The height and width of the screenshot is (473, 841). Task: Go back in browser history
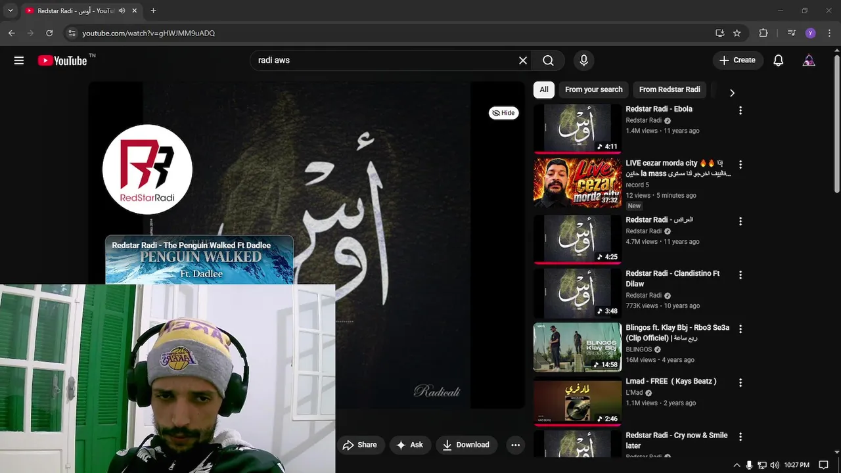click(x=11, y=33)
